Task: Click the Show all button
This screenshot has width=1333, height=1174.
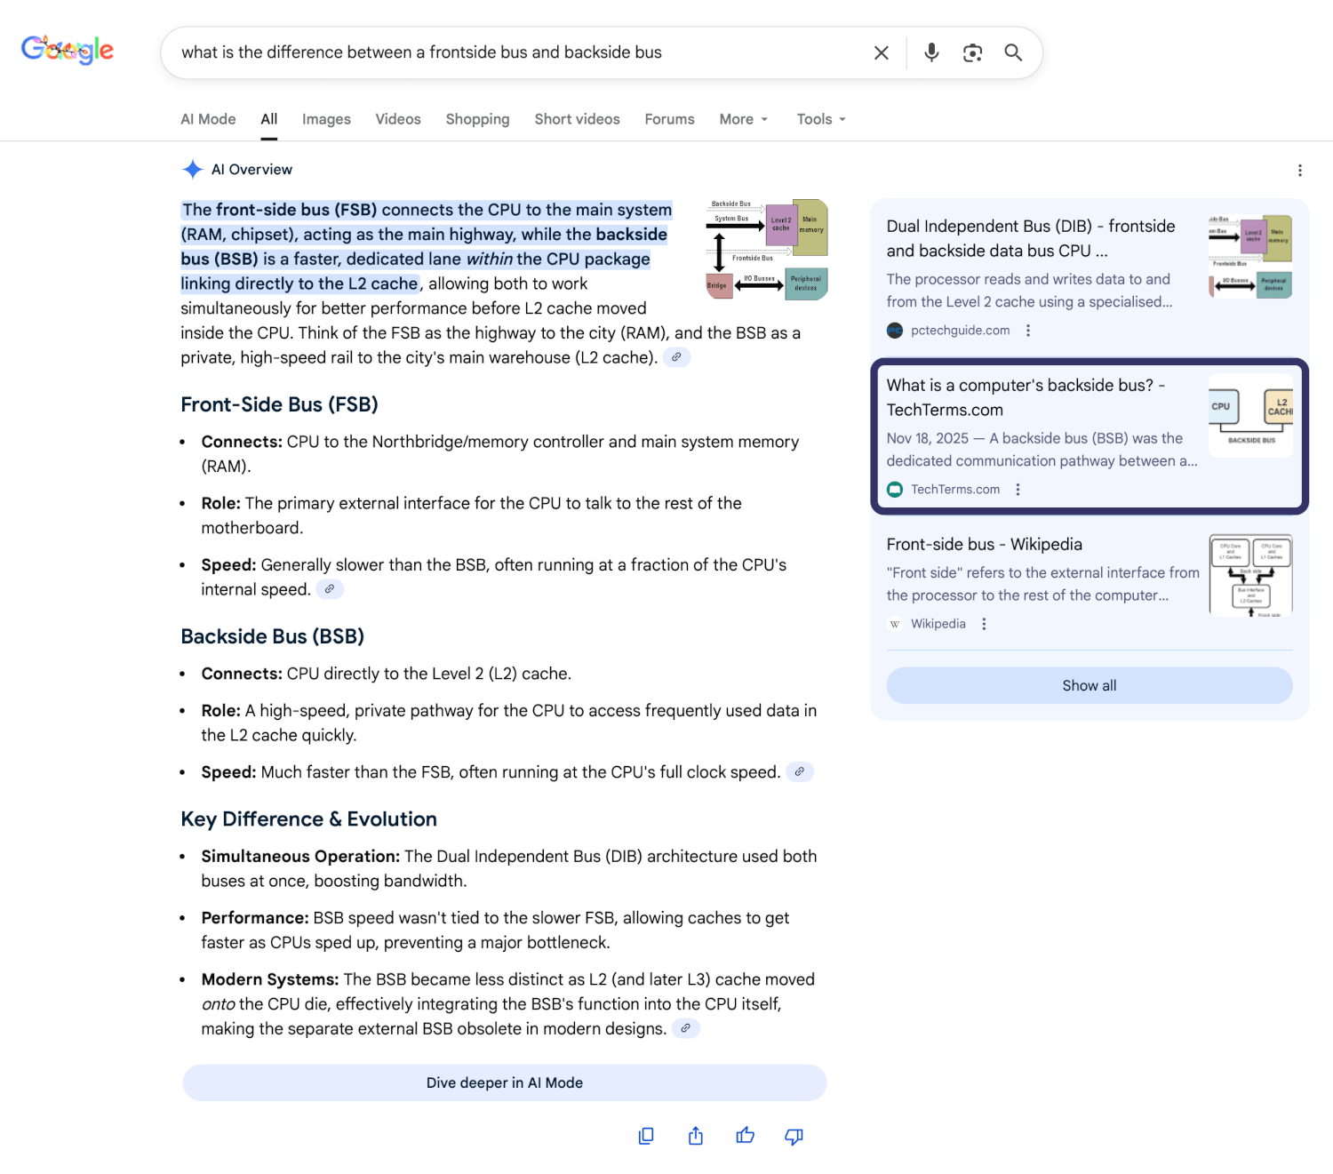Action: point(1089,685)
